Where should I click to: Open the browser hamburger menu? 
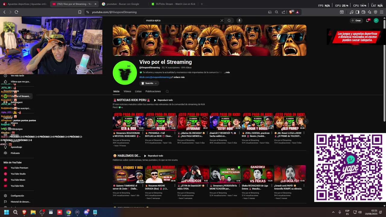pyautogui.click(x=382, y=12)
